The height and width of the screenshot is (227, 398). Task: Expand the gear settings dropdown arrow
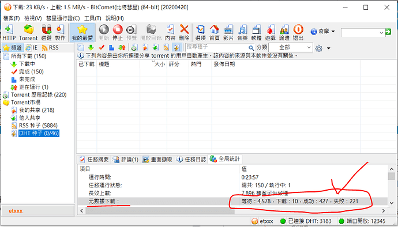coord(328,48)
